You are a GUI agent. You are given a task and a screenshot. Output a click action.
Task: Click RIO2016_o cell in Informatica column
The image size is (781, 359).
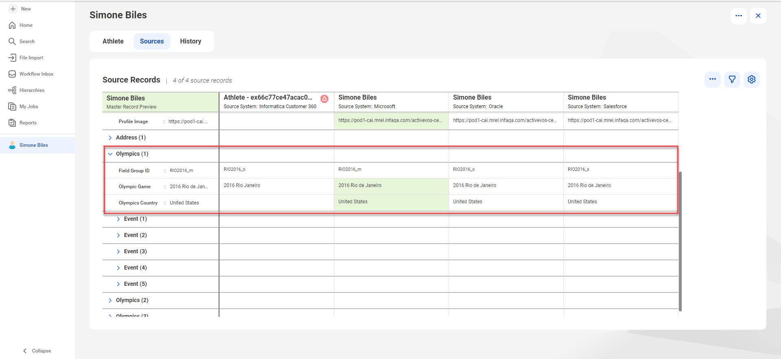click(x=277, y=170)
